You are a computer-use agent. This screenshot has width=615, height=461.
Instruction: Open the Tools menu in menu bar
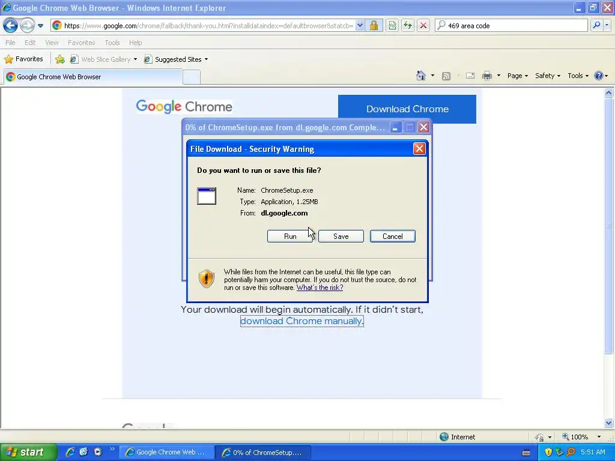pos(112,43)
